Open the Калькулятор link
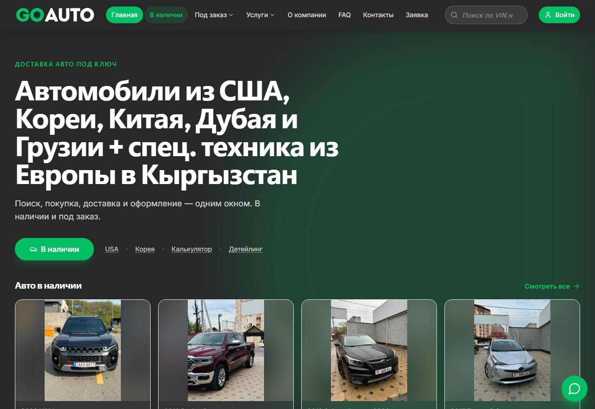The height and width of the screenshot is (409, 595). (192, 249)
